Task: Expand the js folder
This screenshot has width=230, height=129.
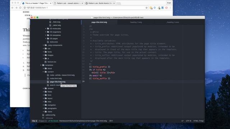Action: pyautogui.click(x=48, y=58)
